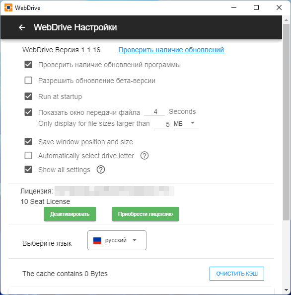Click the WebDrive Версия 1.1.16 text
The image size is (291, 295).
(x=61, y=50)
